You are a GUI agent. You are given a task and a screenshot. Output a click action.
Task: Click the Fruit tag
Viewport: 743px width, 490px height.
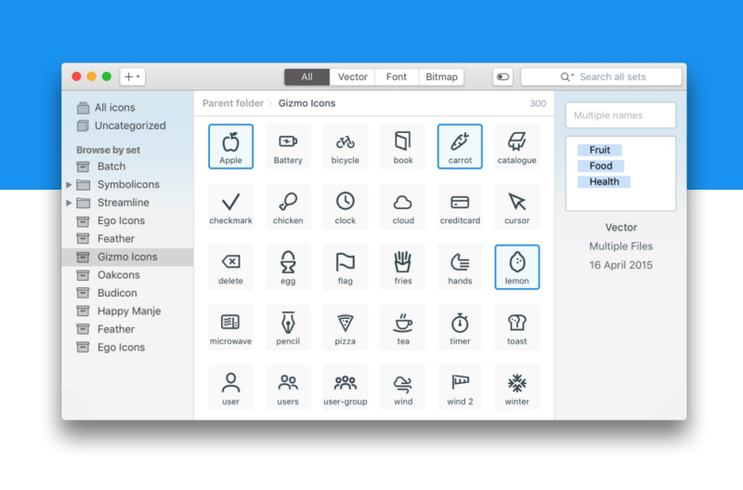600,150
